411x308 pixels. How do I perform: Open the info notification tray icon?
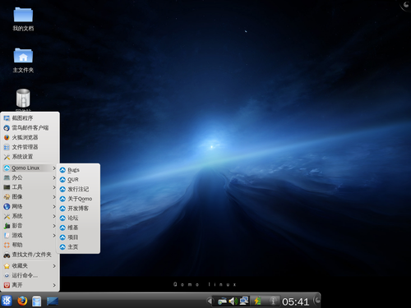pos(273,301)
